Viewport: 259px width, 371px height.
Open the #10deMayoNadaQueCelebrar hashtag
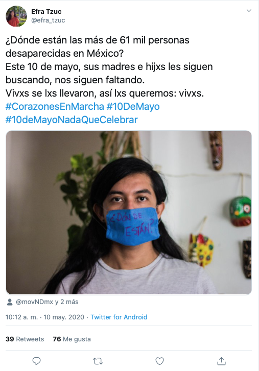[72, 120]
